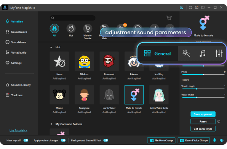The height and width of the screenshot is (149, 227).
Task: Click the random dice icon
Action: (x=169, y=18)
